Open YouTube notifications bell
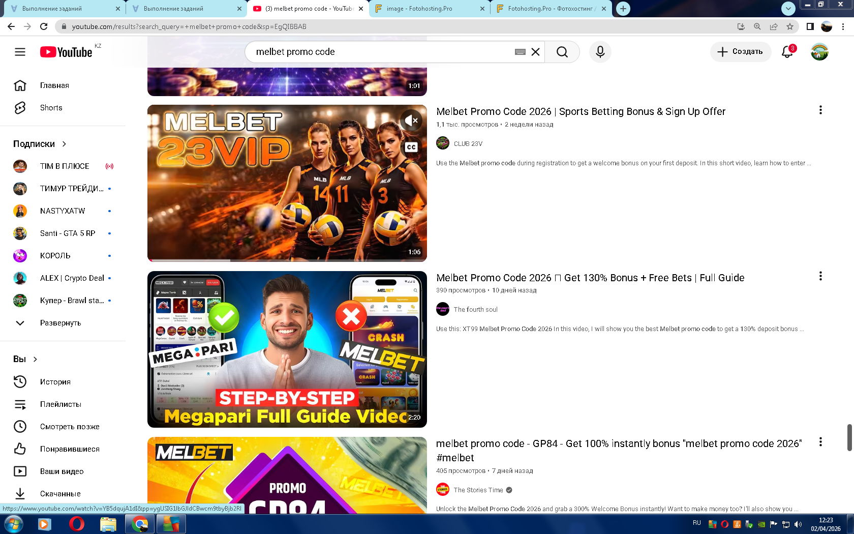The height and width of the screenshot is (534, 854). (x=787, y=52)
